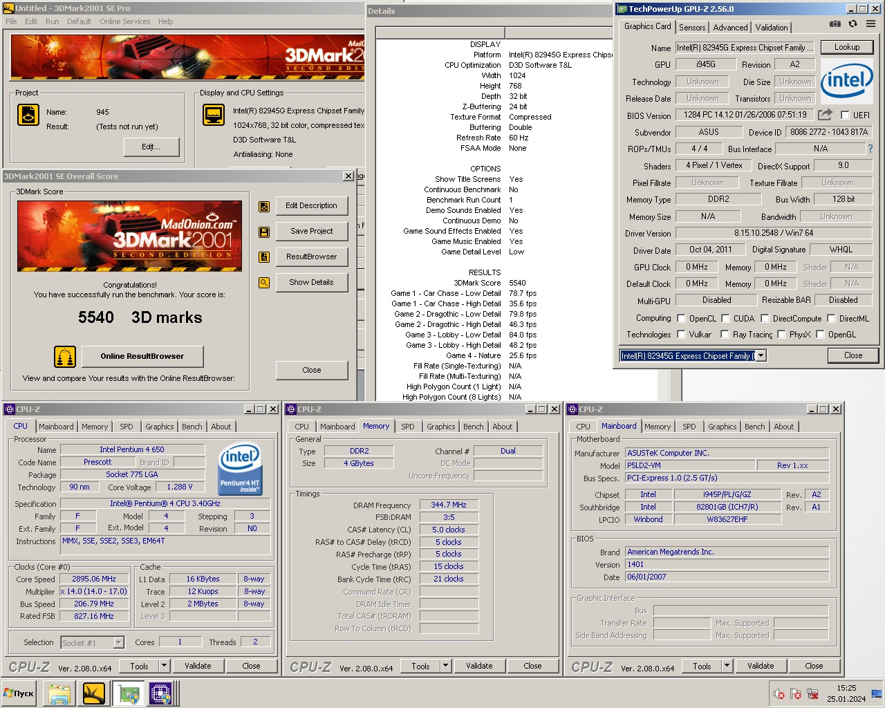Click the 5540 3D marks score text
Image resolution: width=885 pixels, height=708 pixels.
140,317
